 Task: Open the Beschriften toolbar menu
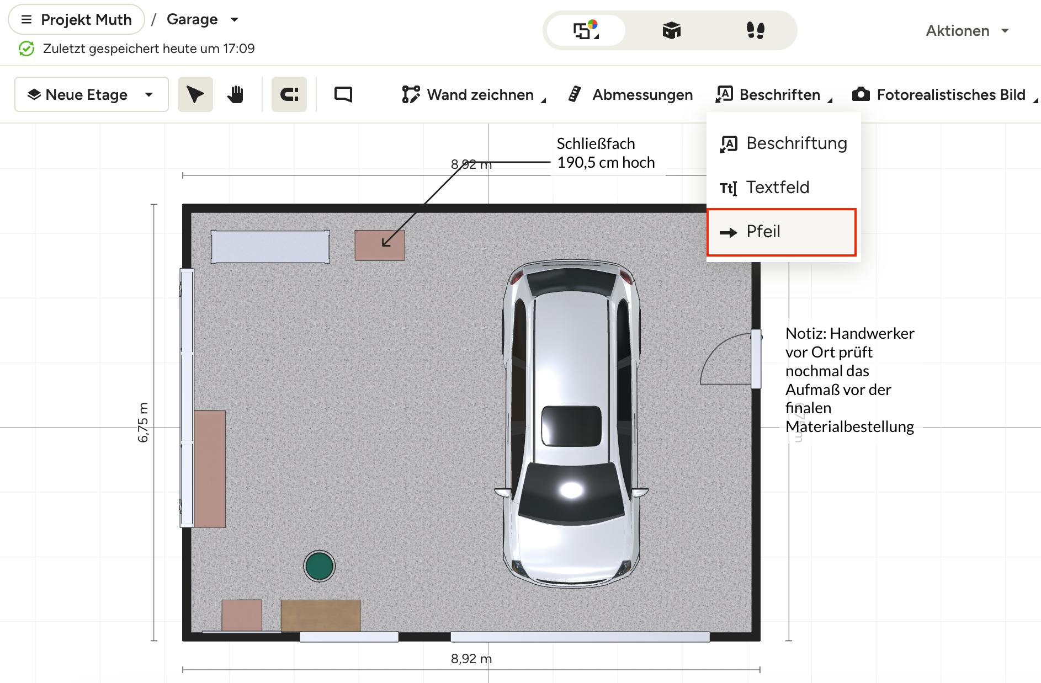pos(774,94)
